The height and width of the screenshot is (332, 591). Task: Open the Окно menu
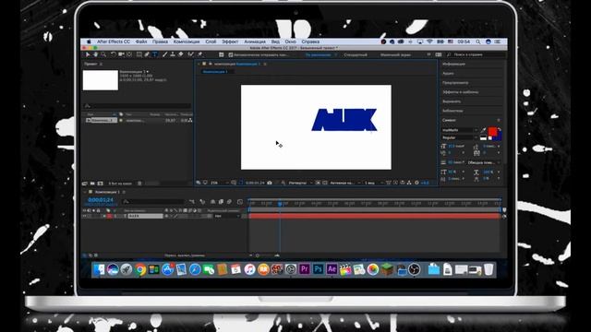point(290,41)
